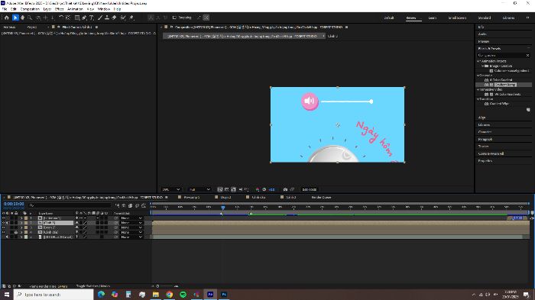Select the Puppet Pin tool
This screenshot has width=535, height=300.
click(x=131, y=18)
